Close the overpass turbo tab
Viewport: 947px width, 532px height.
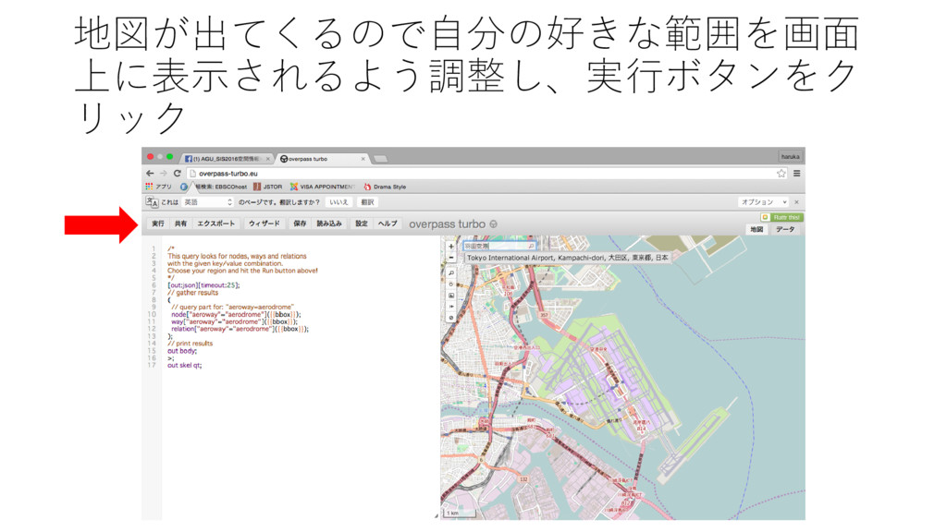(363, 159)
